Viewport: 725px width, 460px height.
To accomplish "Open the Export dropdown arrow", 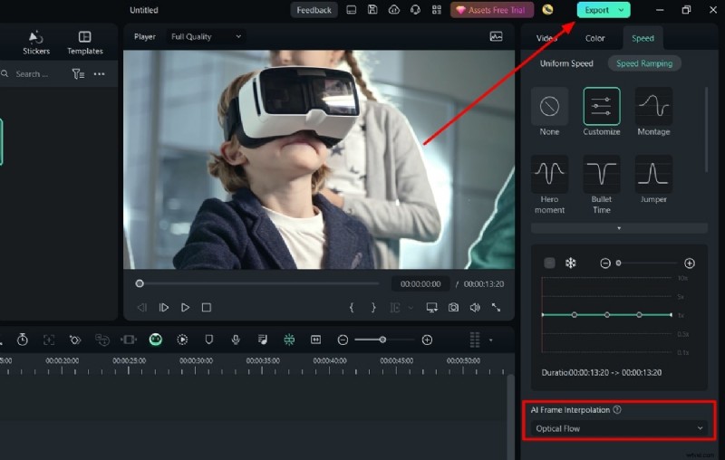I will 621,10.
